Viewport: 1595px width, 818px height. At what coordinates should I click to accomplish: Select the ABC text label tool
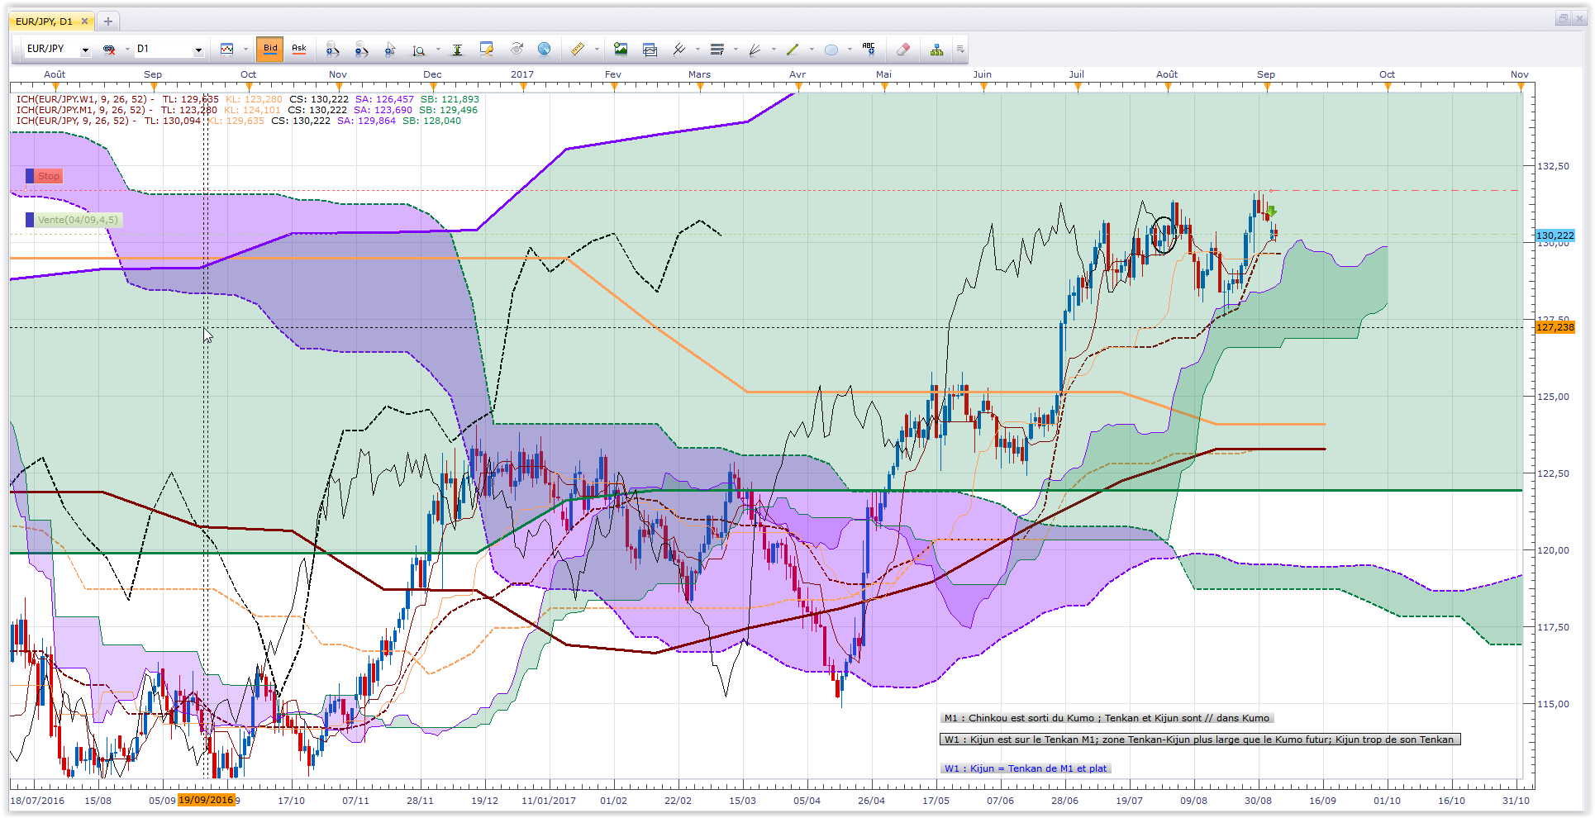tap(869, 49)
